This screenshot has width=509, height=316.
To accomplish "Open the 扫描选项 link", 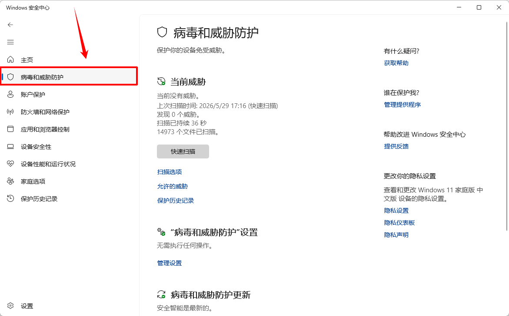I will (x=170, y=172).
